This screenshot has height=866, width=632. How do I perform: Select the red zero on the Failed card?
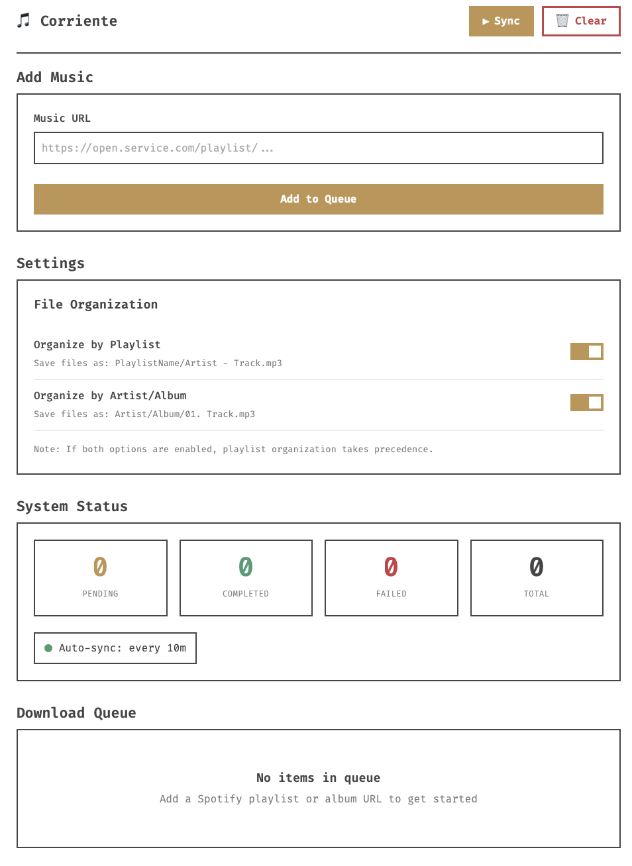pos(391,567)
